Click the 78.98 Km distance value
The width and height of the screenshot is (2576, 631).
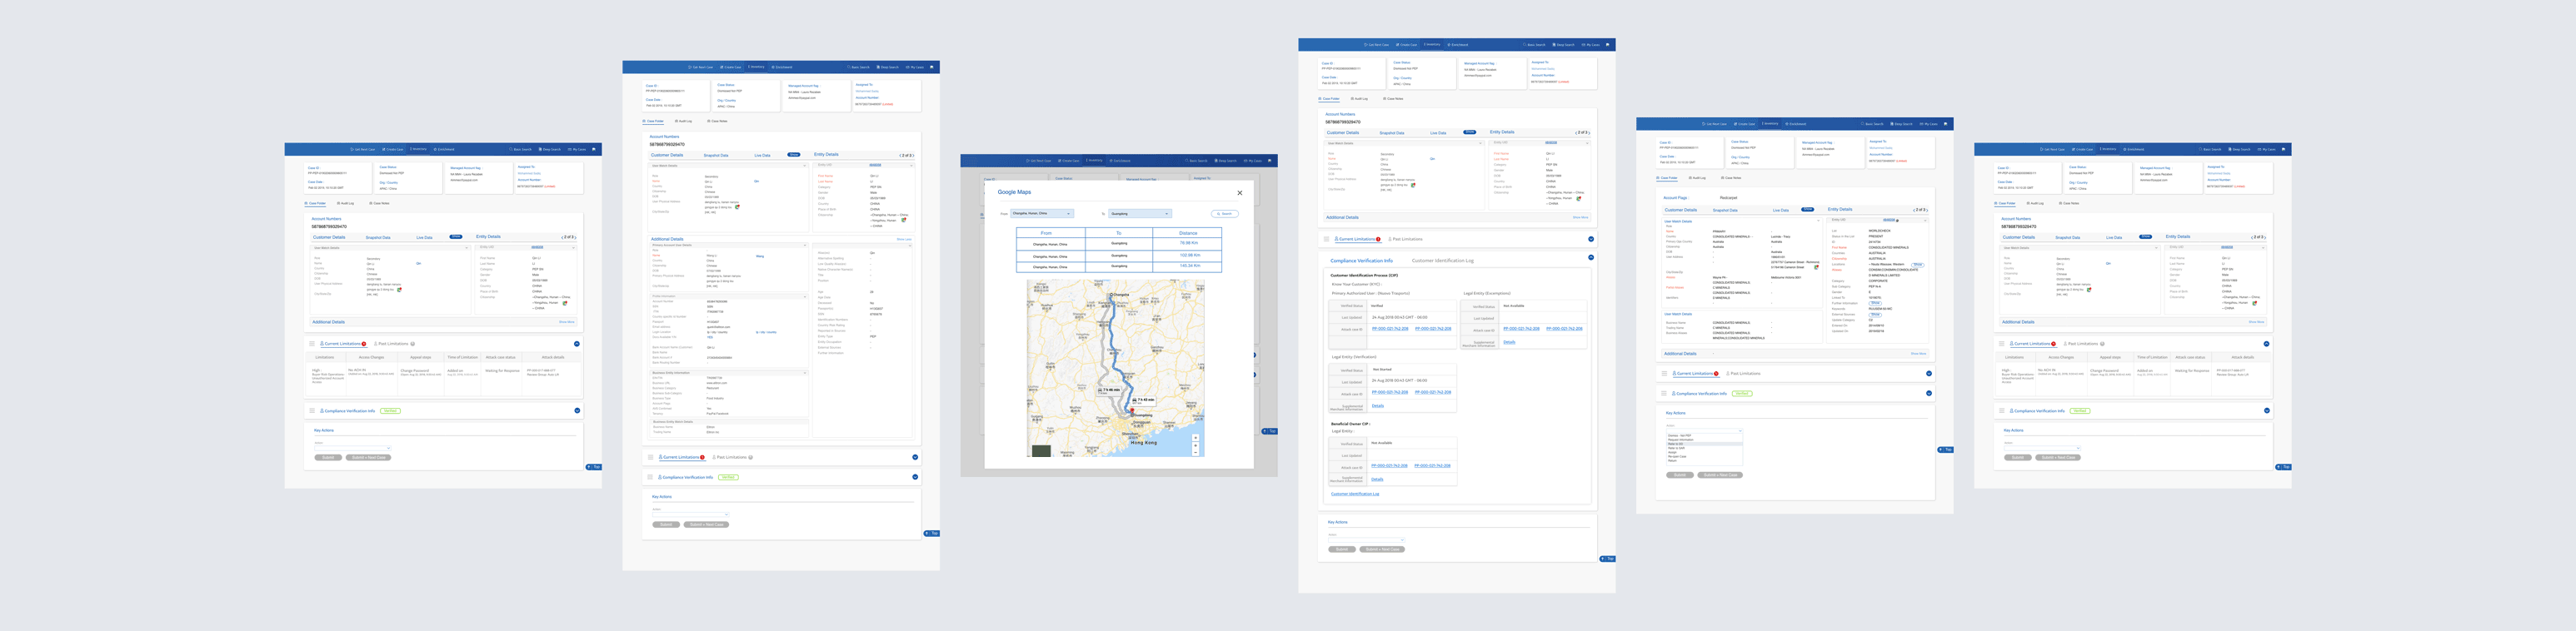pyautogui.click(x=1188, y=242)
